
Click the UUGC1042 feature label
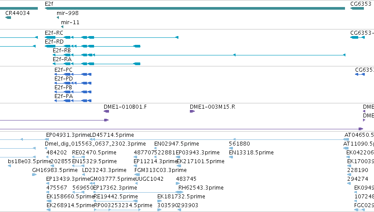tap(149, 179)
